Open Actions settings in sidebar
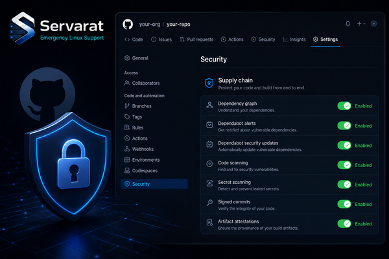 point(136,139)
